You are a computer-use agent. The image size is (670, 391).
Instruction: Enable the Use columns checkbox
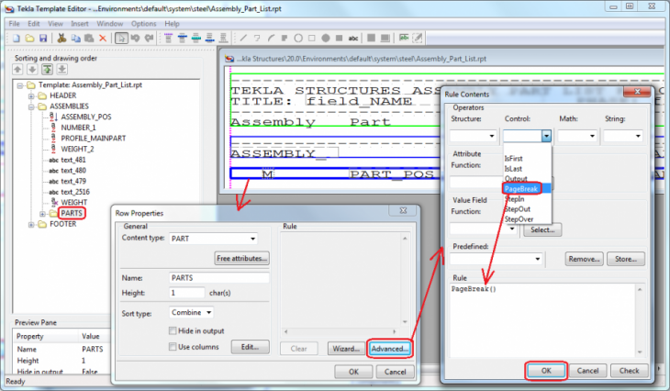(173, 347)
